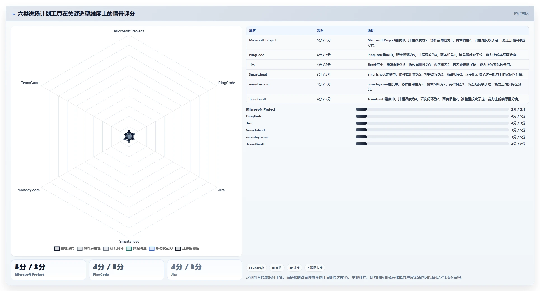The height and width of the screenshot is (291, 540).
Task: Select the monday.com cell in the table
Action: point(259,84)
